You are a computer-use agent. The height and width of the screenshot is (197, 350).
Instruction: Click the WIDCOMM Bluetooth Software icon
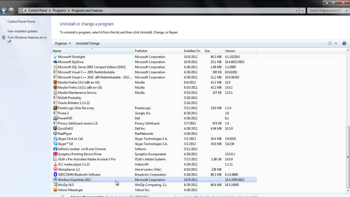[x=55, y=175]
